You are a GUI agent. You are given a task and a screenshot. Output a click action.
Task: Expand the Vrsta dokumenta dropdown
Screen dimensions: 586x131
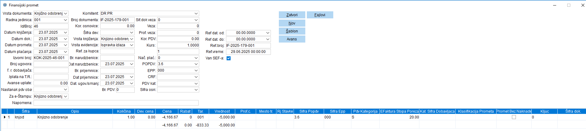[65, 13]
